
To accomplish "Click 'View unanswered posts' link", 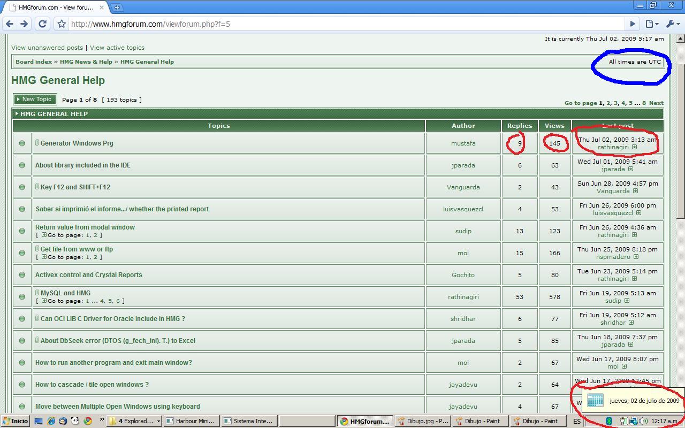I will pyautogui.click(x=47, y=48).
